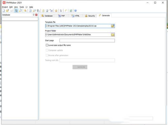This screenshot has height=125, width=168.
Task: Click the New Project toolbar icon
Action: pos(3,10)
